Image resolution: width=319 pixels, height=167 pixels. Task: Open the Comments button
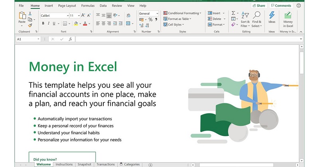pyautogui.click(x=281, y=6)
